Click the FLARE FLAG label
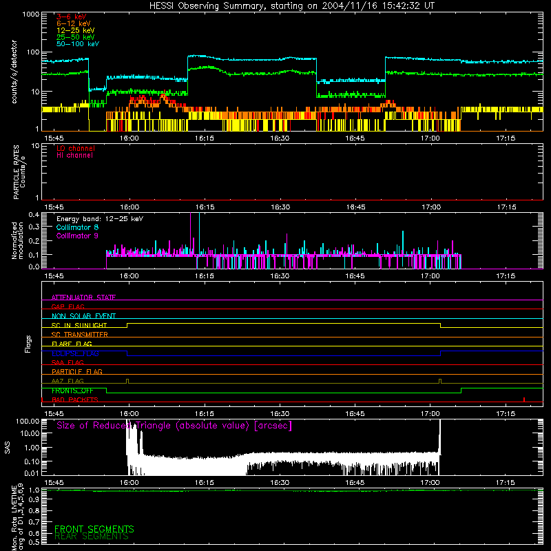The width and height of the screenshot is (551, 551). click(72, 344)
